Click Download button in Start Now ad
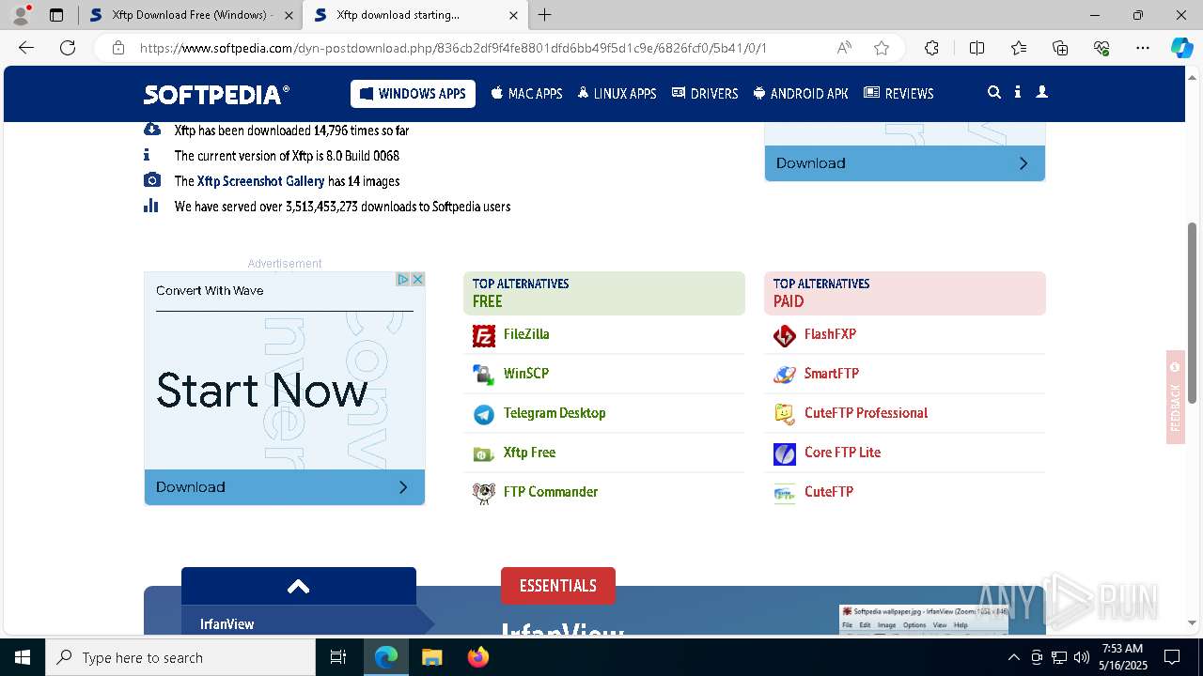Screen dimensions: 1203x676 click(x=285, y=487)
